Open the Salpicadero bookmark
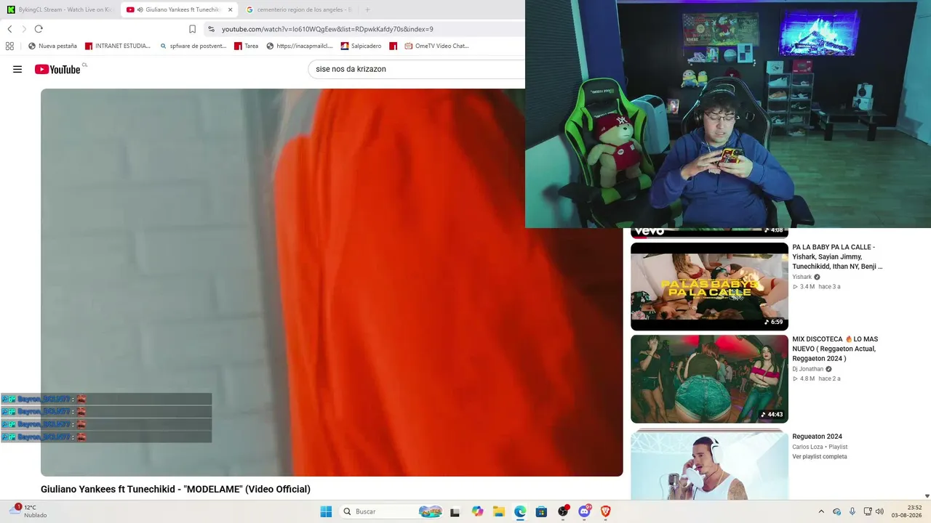931x523 pixels. [x=361, y=46]
